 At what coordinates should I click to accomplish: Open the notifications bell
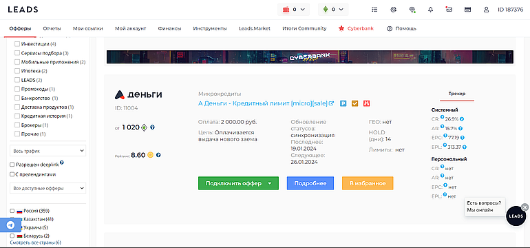(x=430, y=10)
